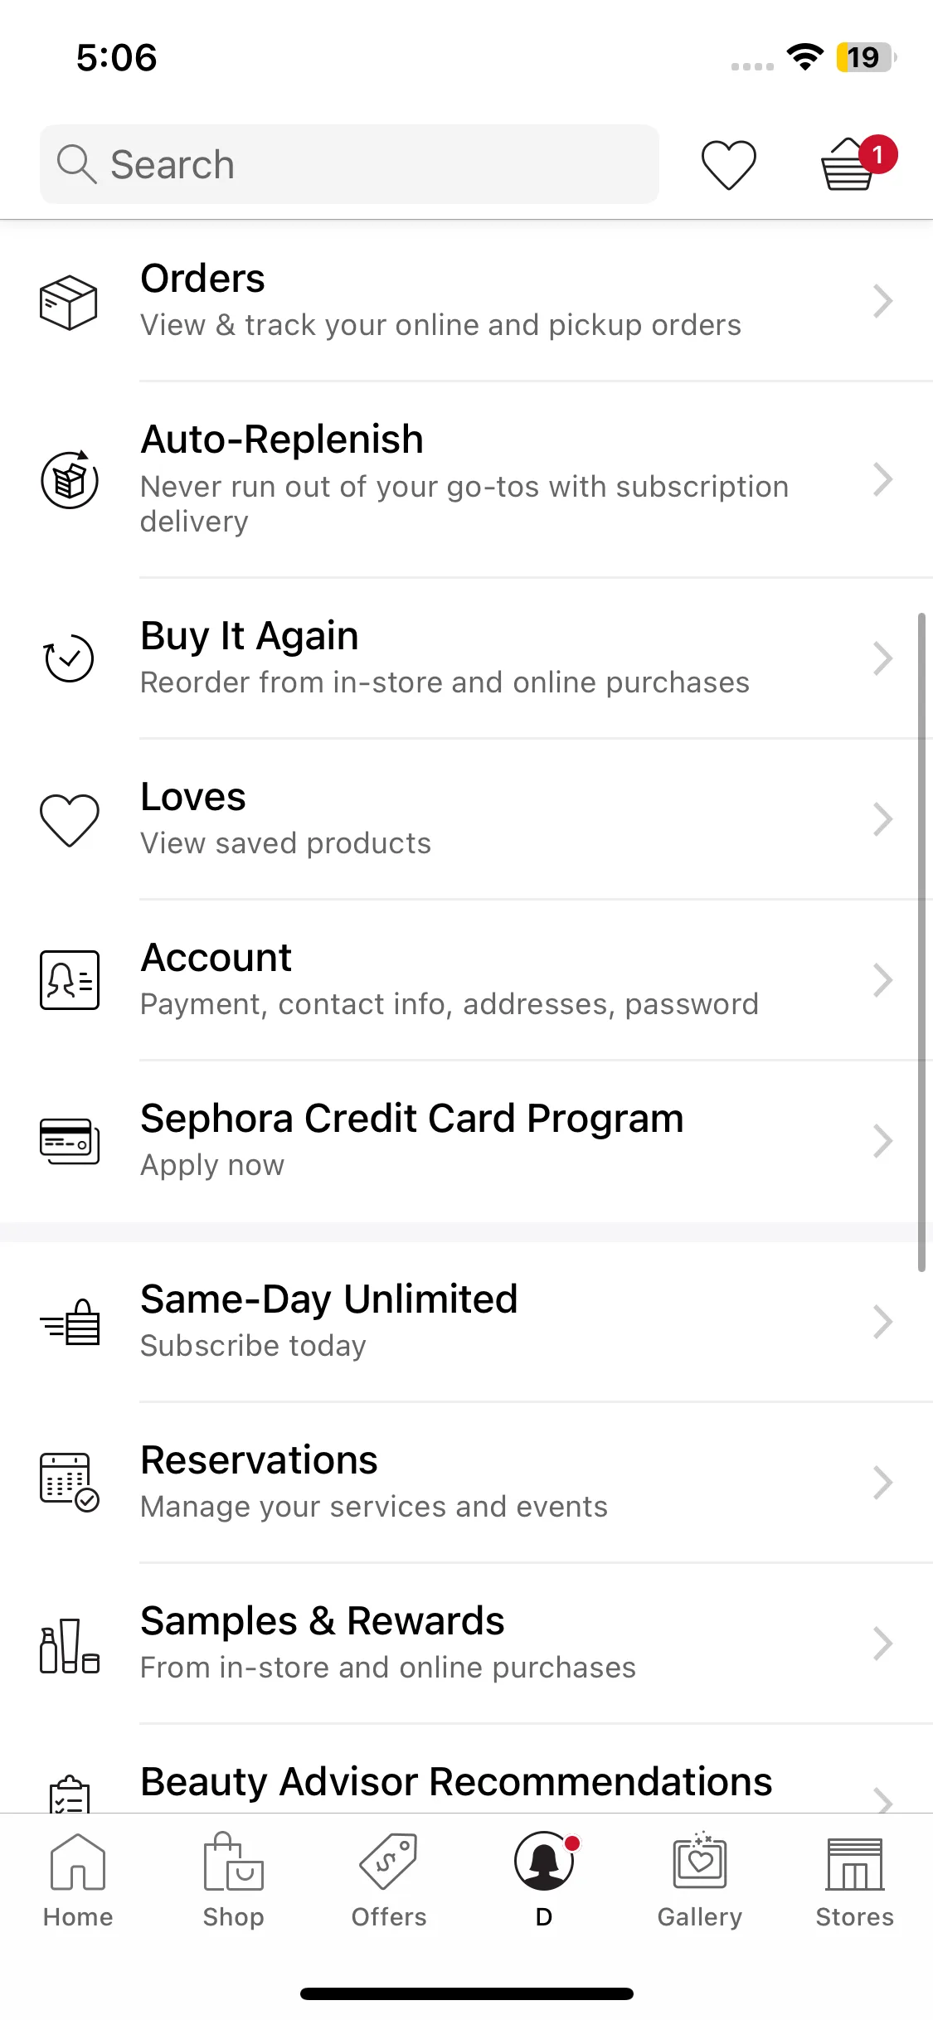Tap the Orders box icon
Image resolution: width=933 pixels, height=2020 pixels.
69,302
